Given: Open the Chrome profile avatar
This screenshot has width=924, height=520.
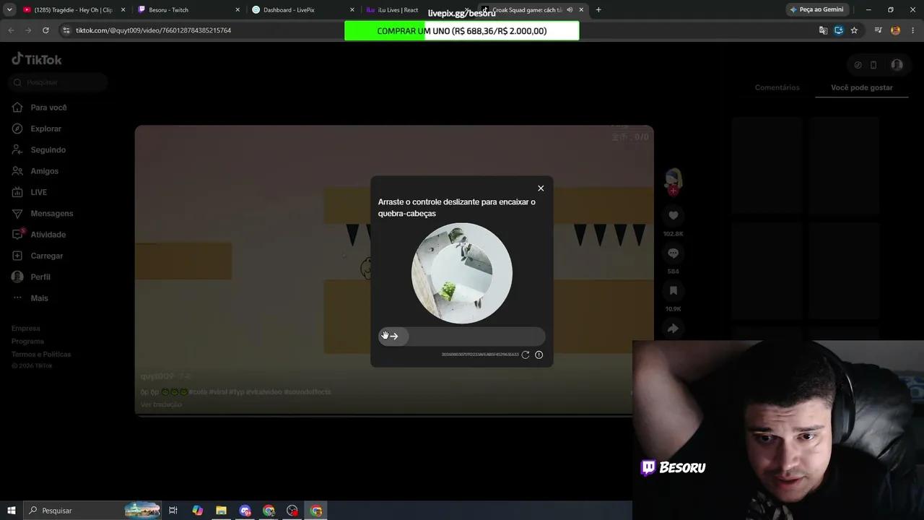Looking at the screenshot, I should 896,30.
